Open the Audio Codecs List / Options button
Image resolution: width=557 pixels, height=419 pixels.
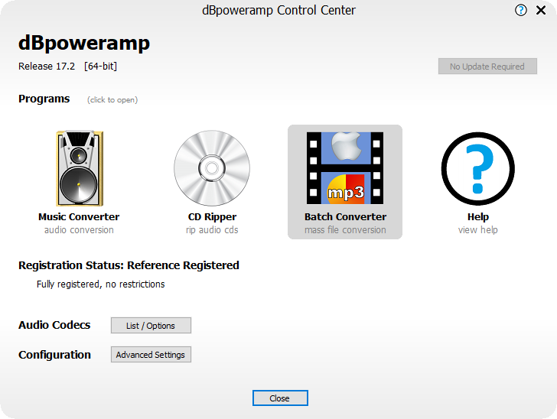[x=151, y=326]
